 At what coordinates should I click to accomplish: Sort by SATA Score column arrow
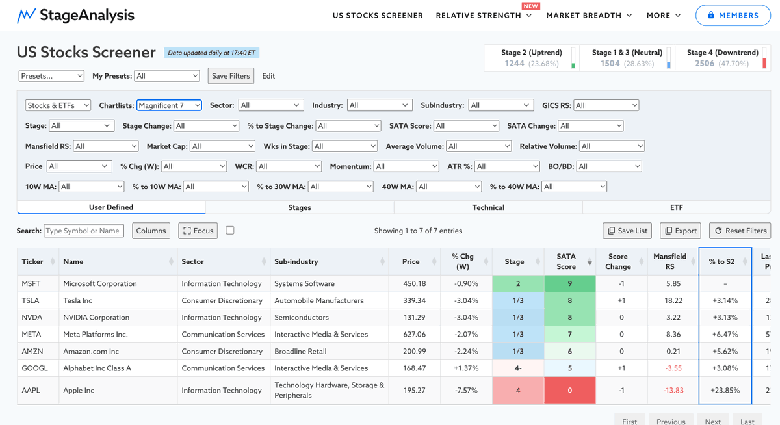pos(590,261)
